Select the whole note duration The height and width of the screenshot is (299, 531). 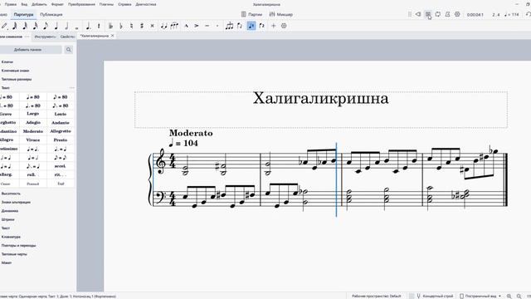pyautogui.click(x=77, y=27)
